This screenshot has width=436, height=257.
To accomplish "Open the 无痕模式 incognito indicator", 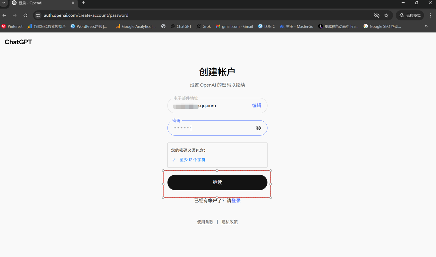I will (410, 15).
